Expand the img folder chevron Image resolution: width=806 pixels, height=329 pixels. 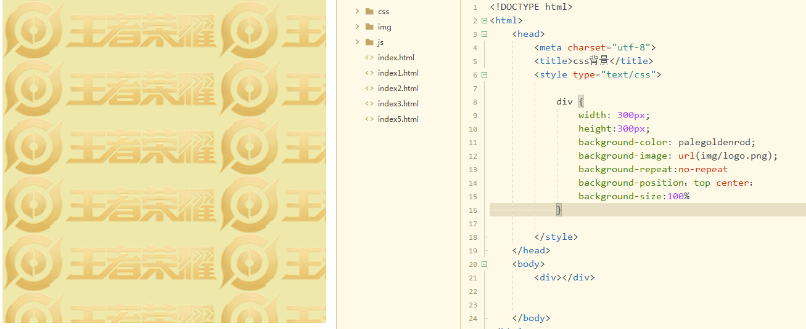click(x=357, y=26)
